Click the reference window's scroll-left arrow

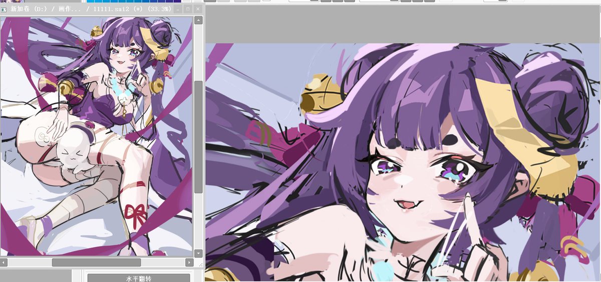point(4,262)
